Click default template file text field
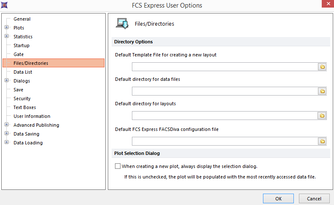 (224, 67)
